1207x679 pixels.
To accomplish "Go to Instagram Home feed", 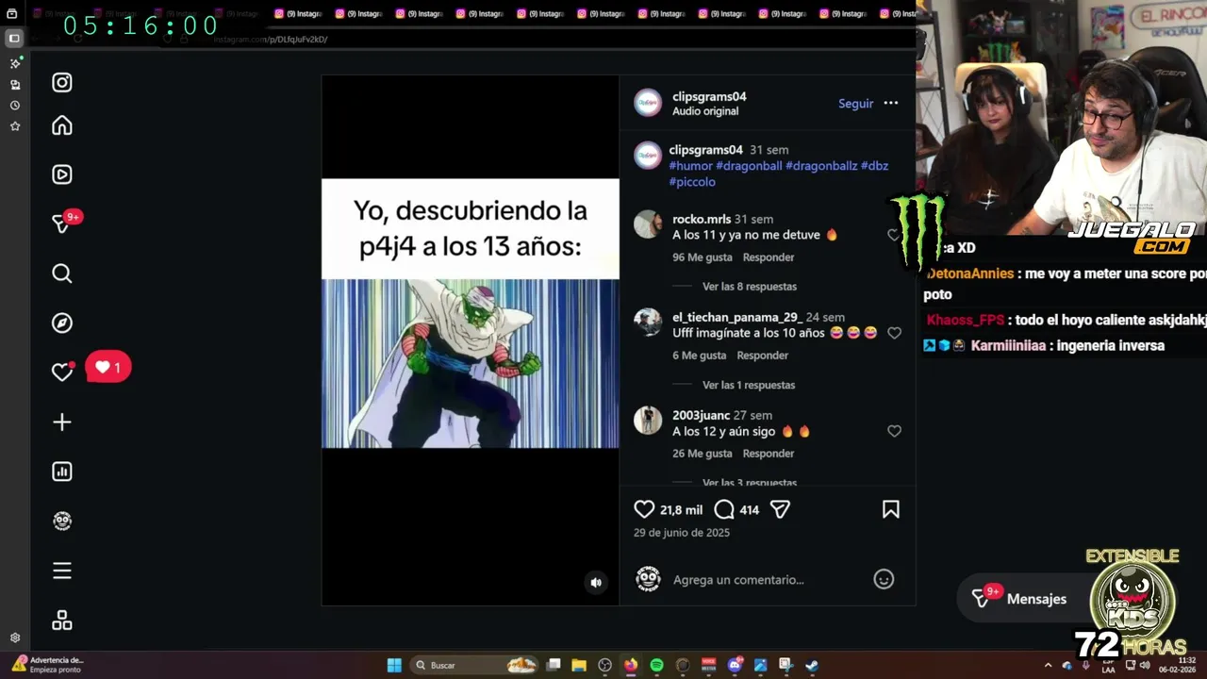I will [62, 125].
